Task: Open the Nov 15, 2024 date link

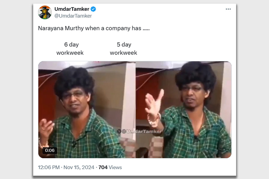Action: 79,167
